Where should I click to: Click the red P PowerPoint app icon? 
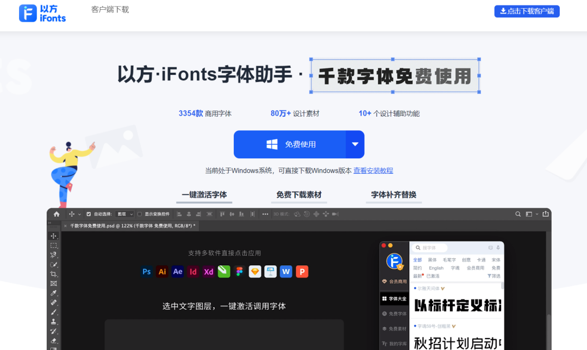pyautogui.click(x=302, y=271)
